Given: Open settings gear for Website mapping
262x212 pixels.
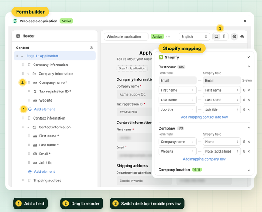Looking at the screenshot, I should [244, 151].
